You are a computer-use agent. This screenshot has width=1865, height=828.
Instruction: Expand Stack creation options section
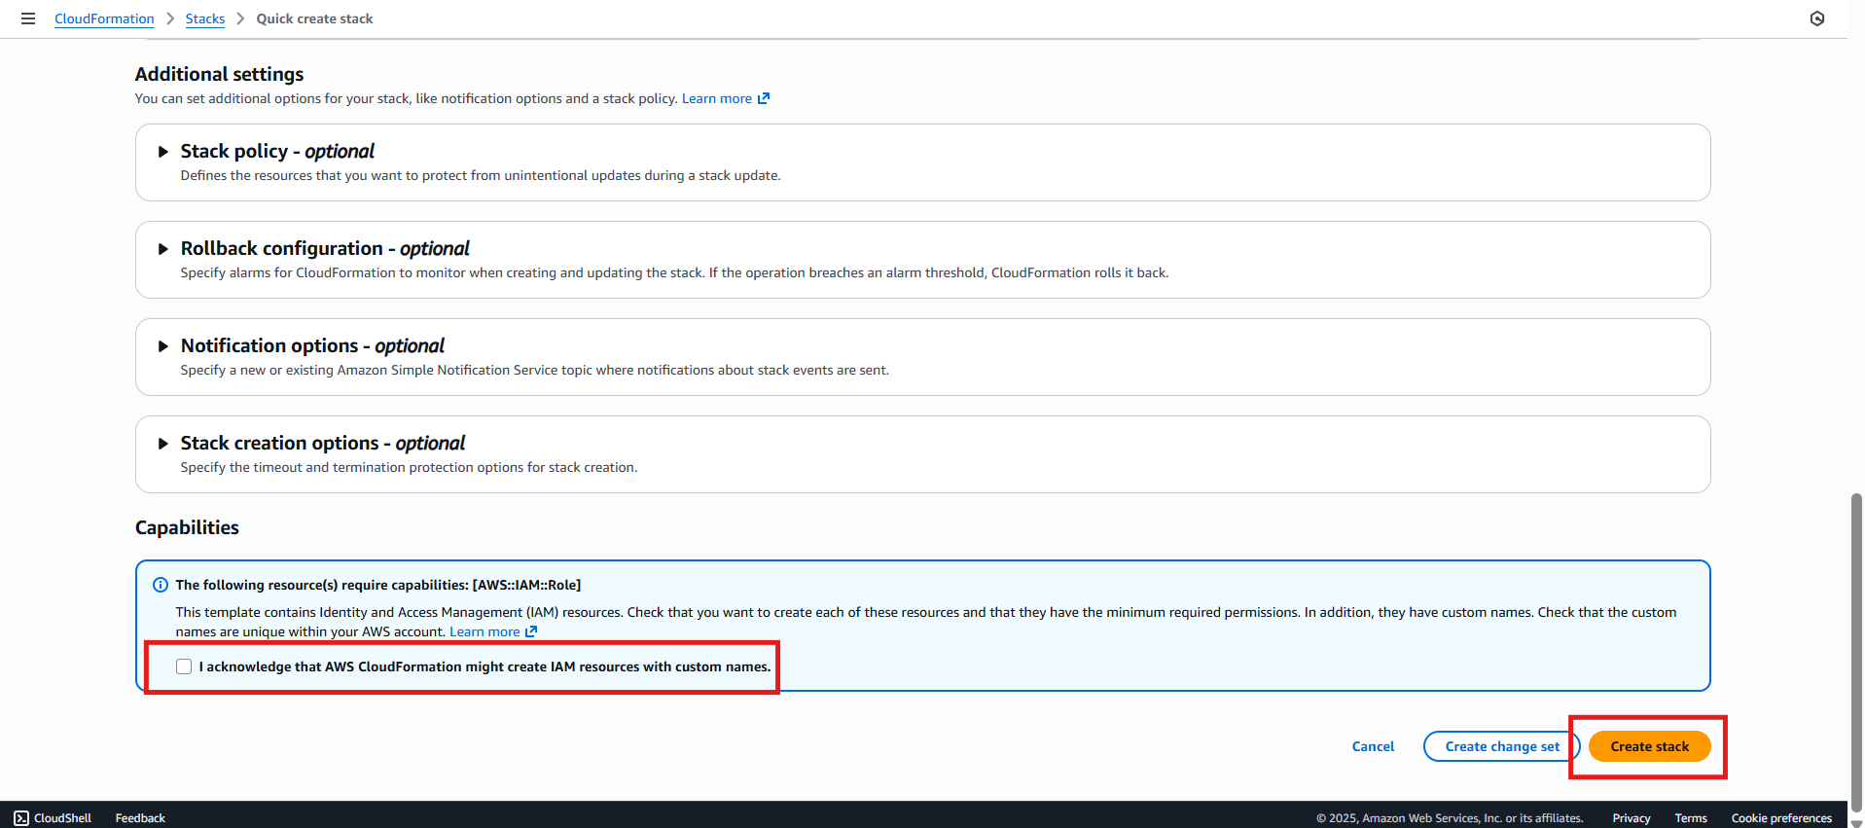163,444
